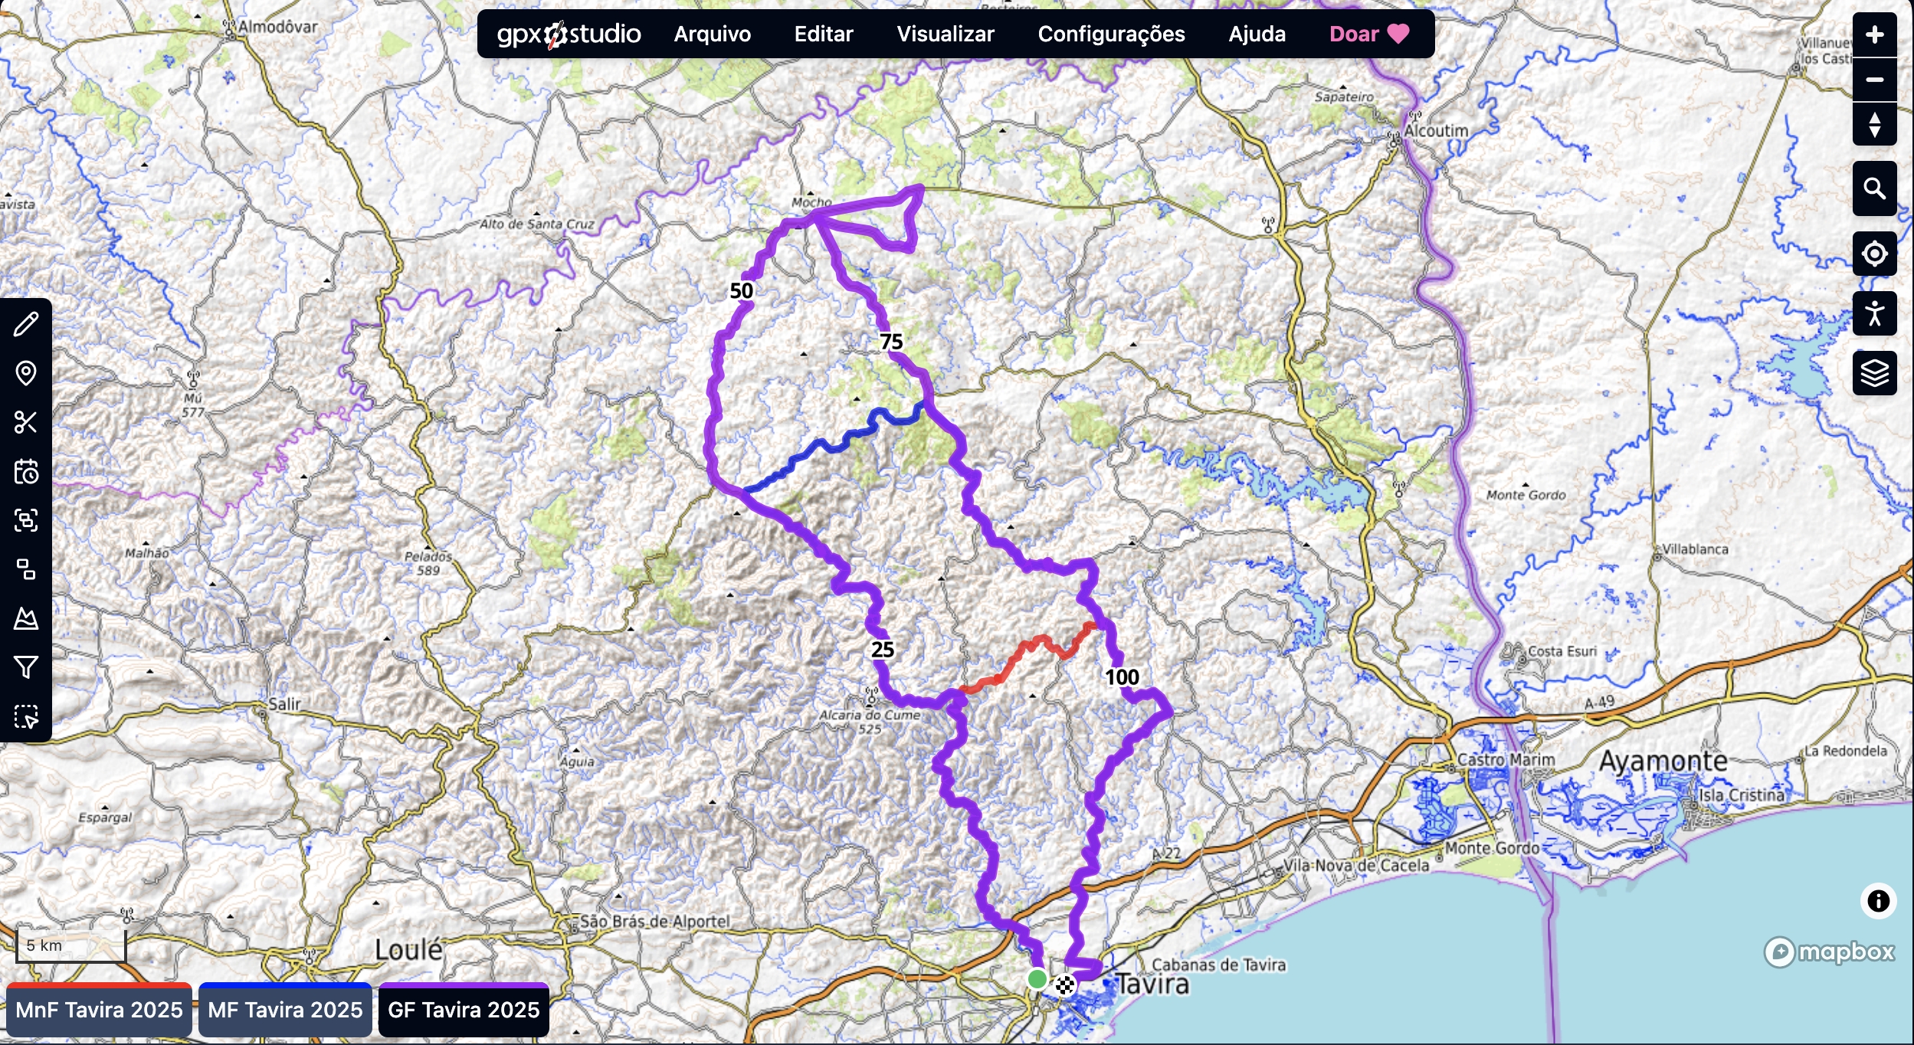This screenshot has height=1045, width=1914.
Task: Open the elevation tool
Action: pos(26,618)
